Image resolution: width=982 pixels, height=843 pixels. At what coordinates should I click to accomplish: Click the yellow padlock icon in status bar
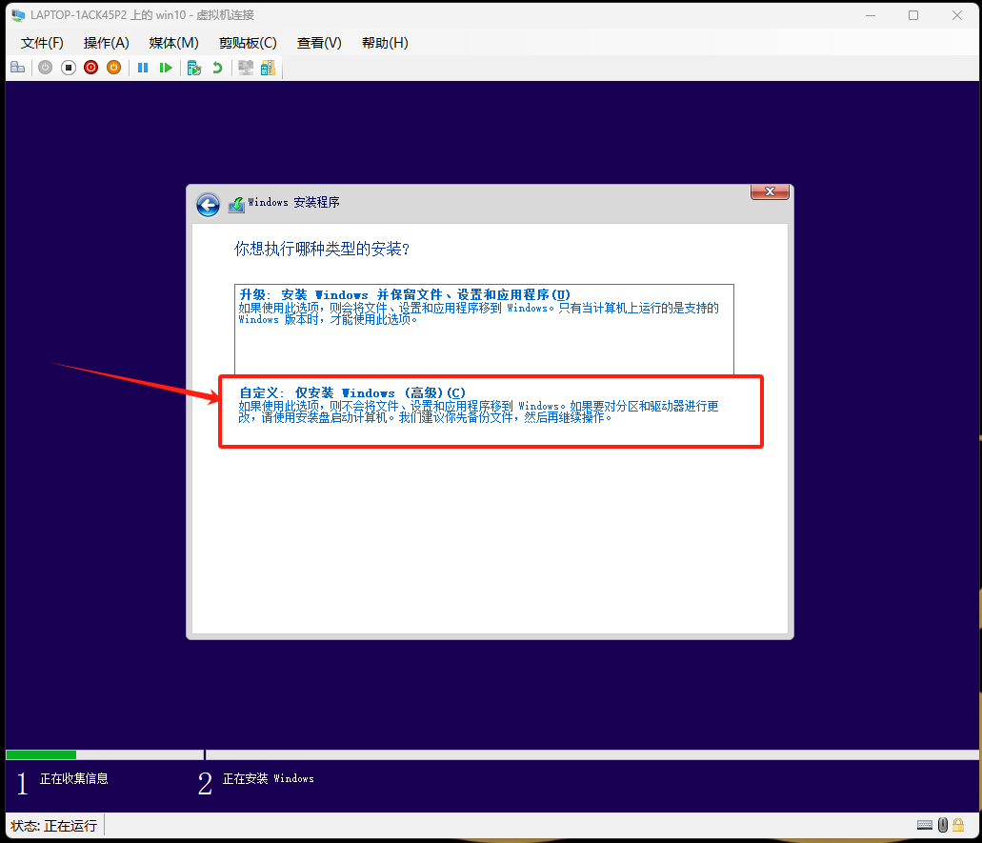958,825
